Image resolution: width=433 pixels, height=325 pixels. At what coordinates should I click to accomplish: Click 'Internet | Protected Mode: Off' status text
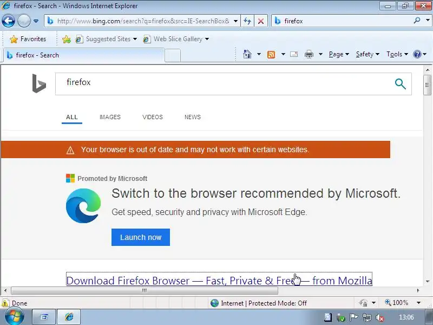pos(264,303)
